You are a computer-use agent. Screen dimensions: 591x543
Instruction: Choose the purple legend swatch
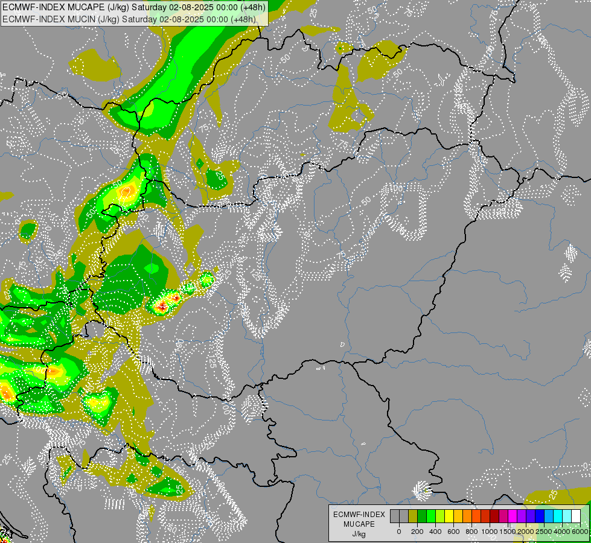coord(522,516)
